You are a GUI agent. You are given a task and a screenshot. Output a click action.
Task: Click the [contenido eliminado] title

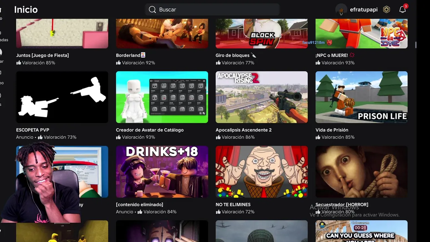(139, 204)
